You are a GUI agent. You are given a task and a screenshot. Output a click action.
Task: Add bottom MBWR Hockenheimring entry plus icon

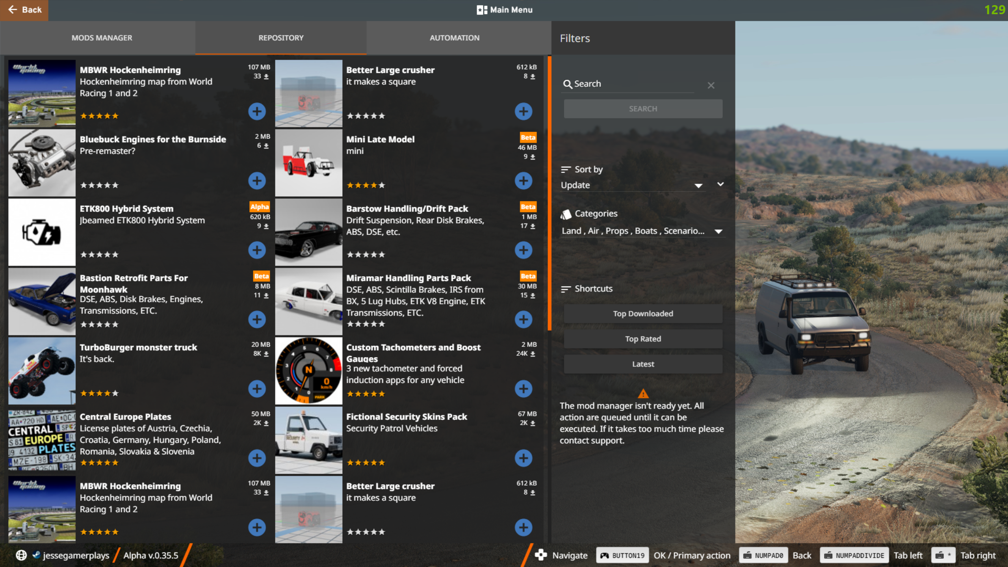click(257, 527)
